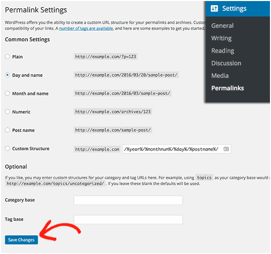This screenshot has width=271, height=254.
Task: Click the Plain option label
Action: coord(17,57)
